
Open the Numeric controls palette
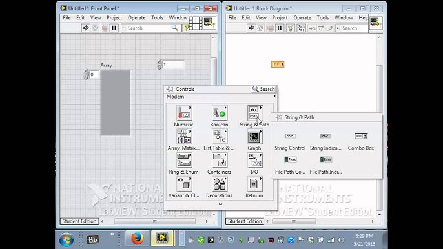click(183, 116)
